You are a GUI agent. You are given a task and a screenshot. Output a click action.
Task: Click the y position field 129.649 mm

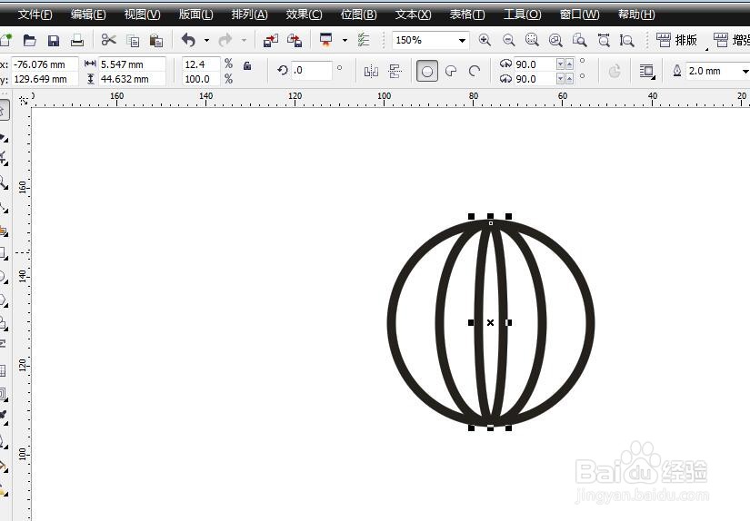(x=45, y=79)
